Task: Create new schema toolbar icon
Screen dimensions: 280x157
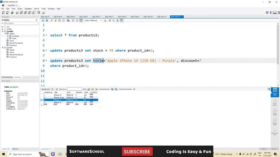Action: (x=17, y=13)
